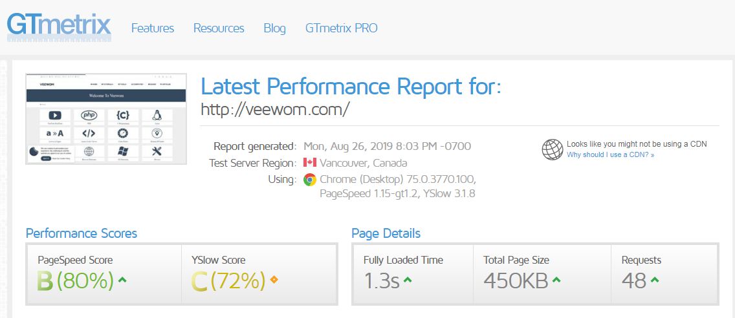This screenshot has height=318, width=735.
Task: Click the orange diamond beside YSlow score
Action: pos(274,280)
